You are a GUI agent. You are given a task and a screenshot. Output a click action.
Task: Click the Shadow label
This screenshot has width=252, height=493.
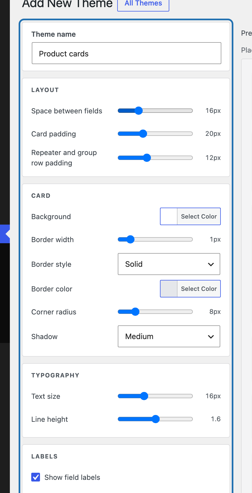[44, 337]
